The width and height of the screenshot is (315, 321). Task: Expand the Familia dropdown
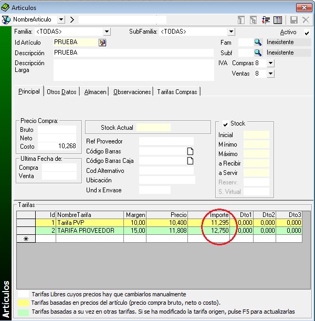(107, 32)
